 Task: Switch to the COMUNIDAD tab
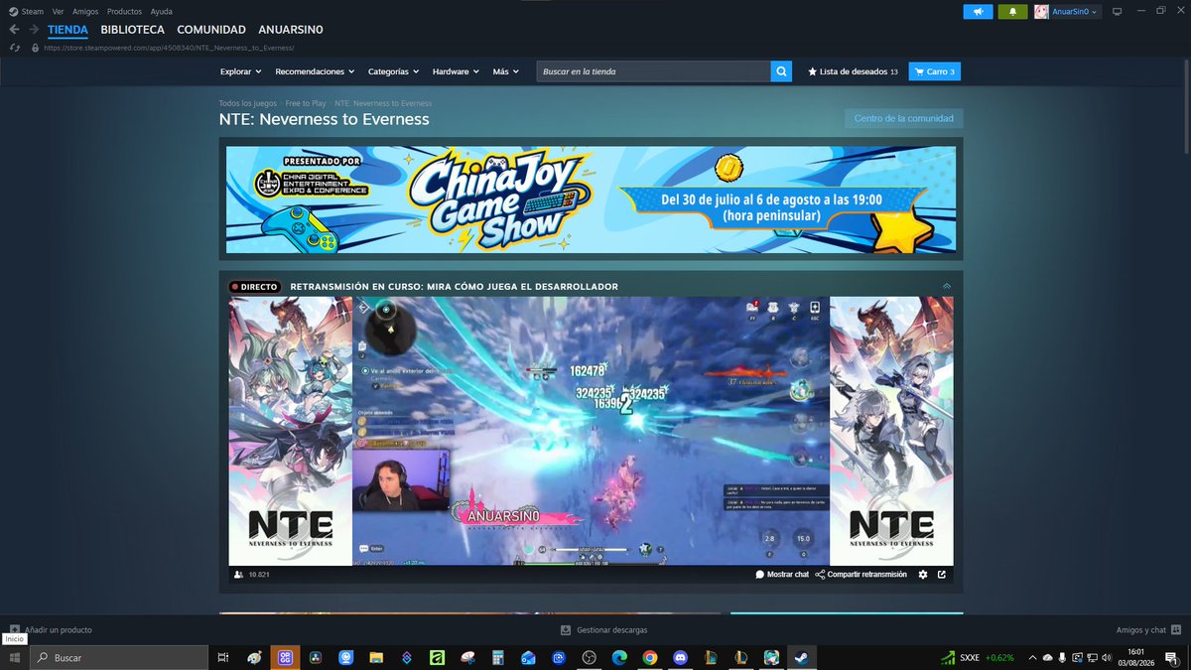pyautogui.click(x=211, y=30)
